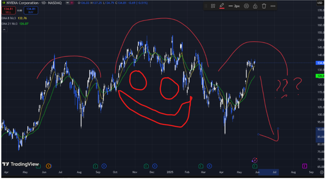325x179 pixels.
Task: Click the 2025 year label on time axis
Action: 170,172
